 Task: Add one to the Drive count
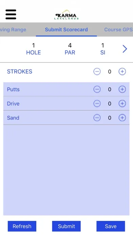122,104
